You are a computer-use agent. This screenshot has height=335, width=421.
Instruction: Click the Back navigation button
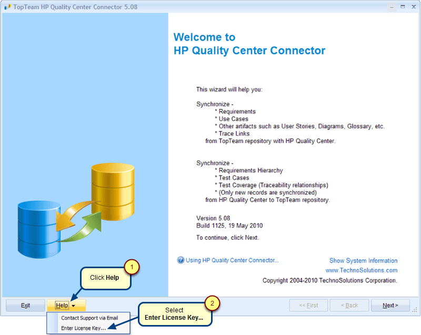[x=349, y=306]
